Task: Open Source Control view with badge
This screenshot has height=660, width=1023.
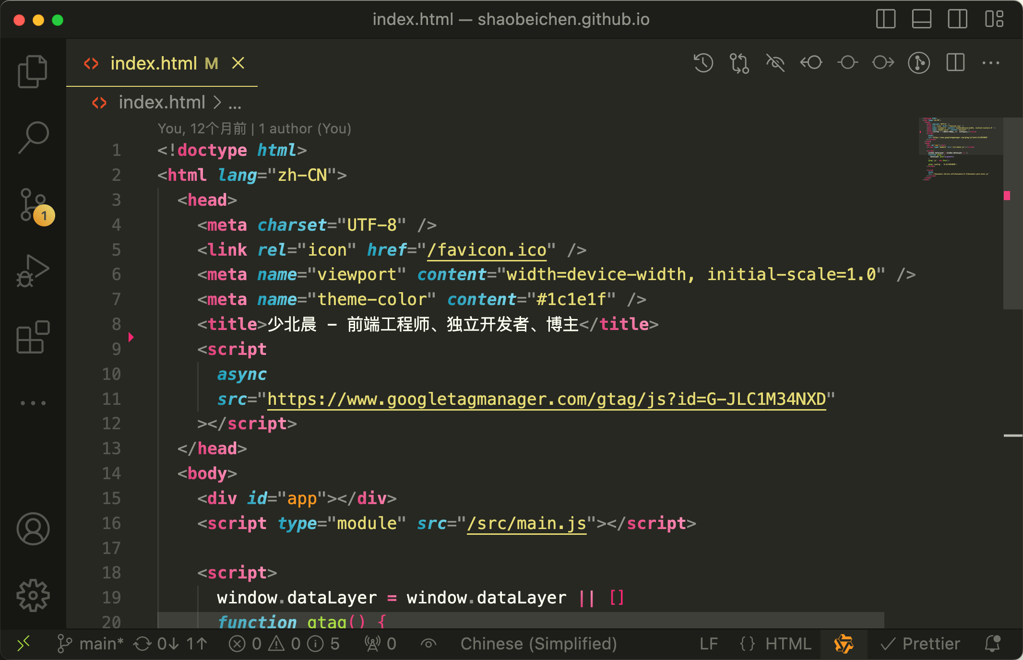Action: [x=34, y=205]
